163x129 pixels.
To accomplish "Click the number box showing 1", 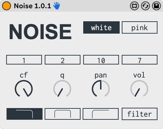I will click(24, 60).
